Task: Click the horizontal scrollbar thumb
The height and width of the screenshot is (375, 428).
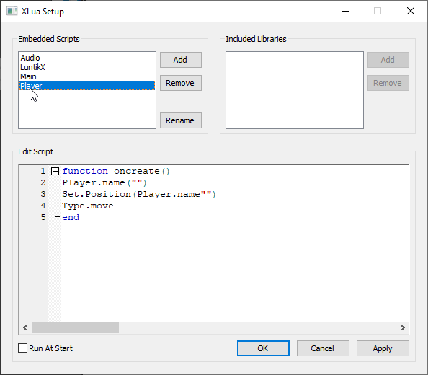Action: pyautogui.click(x=76, y=327)
